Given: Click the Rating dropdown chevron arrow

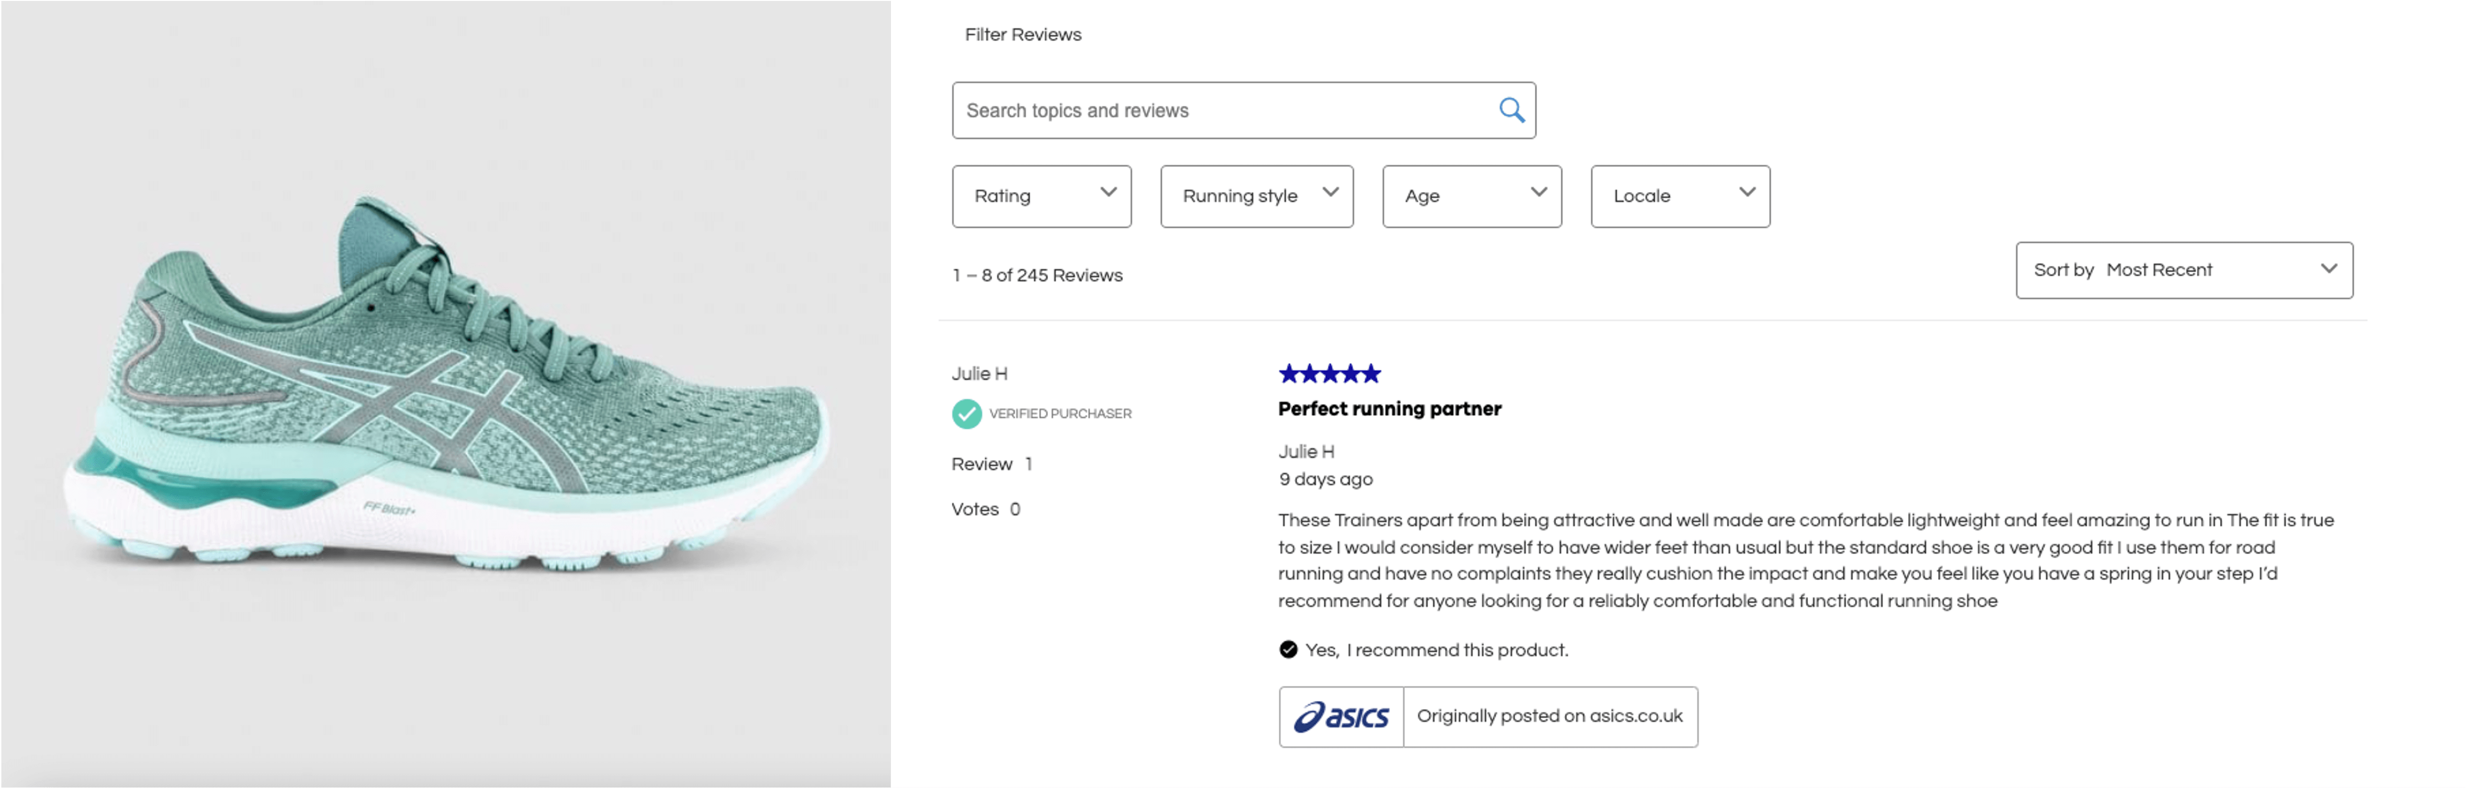Looking at the screenshot, I should 1108,192.
